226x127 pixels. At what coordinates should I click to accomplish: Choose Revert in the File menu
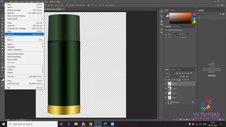pyautogui.click(x=24, y=40)
